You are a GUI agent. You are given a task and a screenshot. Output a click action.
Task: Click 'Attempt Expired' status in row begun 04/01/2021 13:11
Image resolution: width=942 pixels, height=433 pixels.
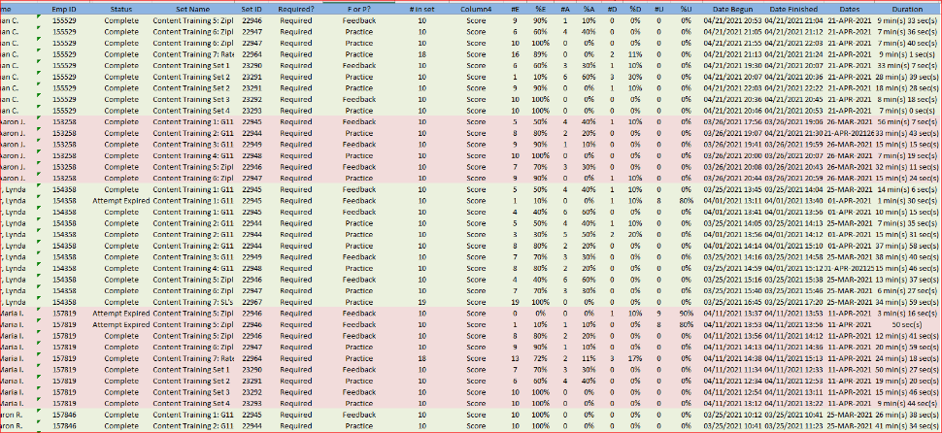[121, 201]
